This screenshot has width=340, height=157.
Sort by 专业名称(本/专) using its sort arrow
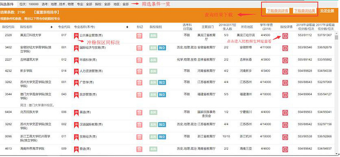pyautogui.click(x=127, y=27)
